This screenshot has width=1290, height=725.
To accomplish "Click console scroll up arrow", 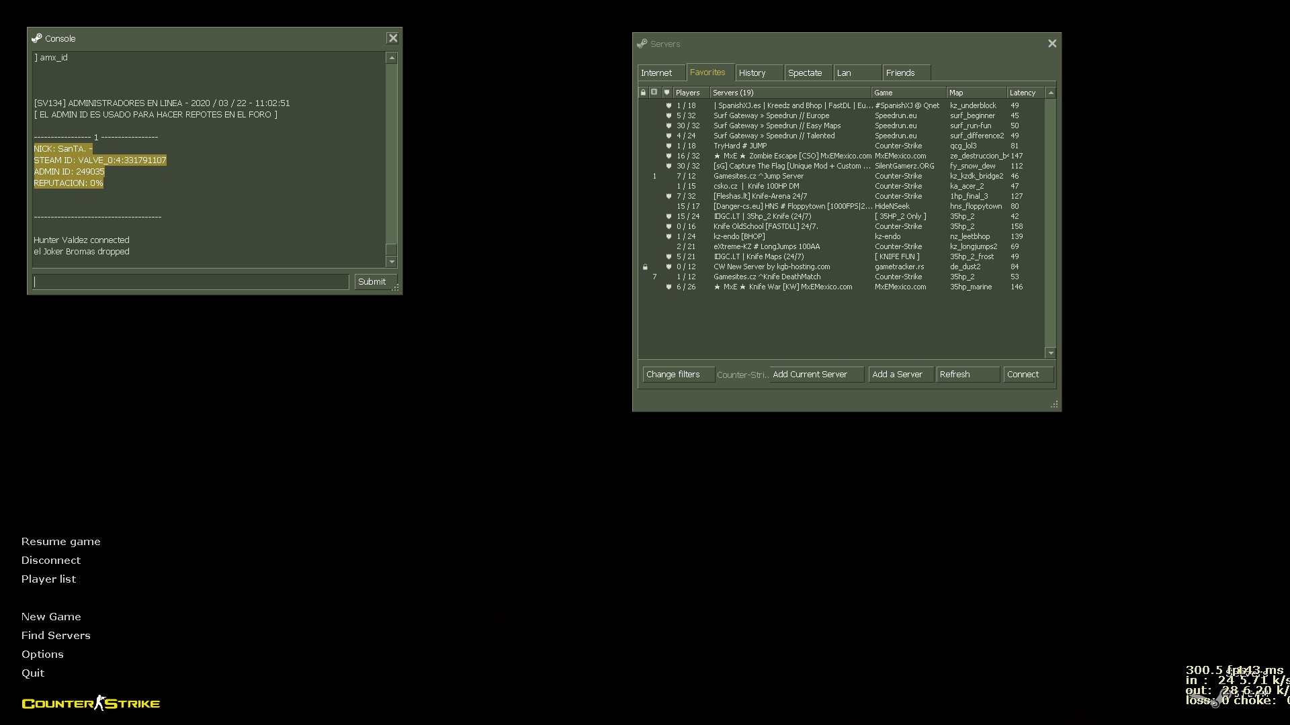I will pyautogui.click(x=392, y=58).
